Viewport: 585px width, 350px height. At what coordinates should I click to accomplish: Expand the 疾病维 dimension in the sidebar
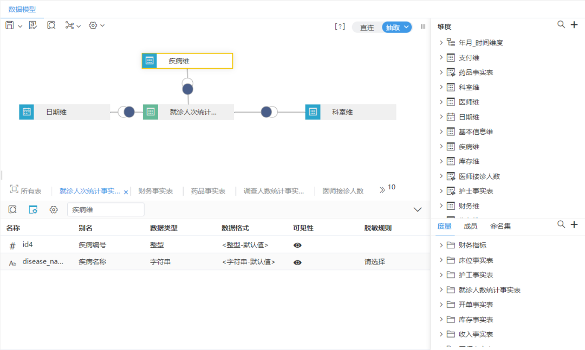coord(442,146)
